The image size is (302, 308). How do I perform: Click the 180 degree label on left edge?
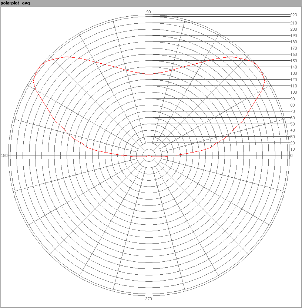pyautogui.click(x=4, y=155)
